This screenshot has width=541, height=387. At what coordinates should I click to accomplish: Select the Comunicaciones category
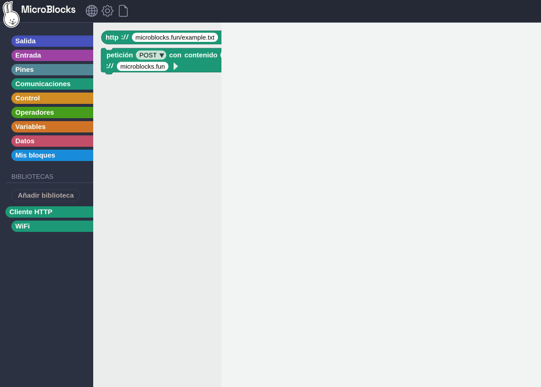[52, 84]
